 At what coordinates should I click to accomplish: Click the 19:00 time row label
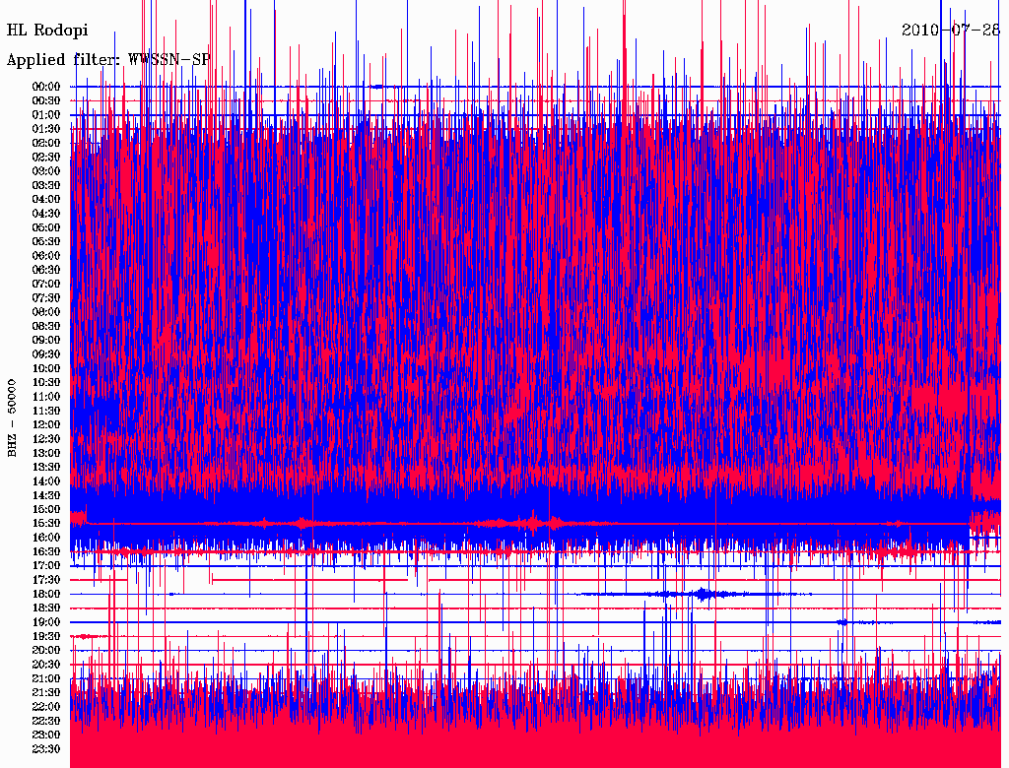pyautogui.click(x=46, y=622)
